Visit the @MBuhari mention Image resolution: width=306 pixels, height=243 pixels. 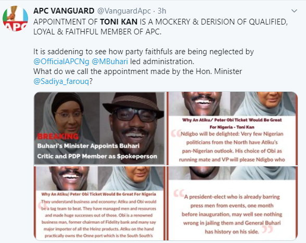110,62
